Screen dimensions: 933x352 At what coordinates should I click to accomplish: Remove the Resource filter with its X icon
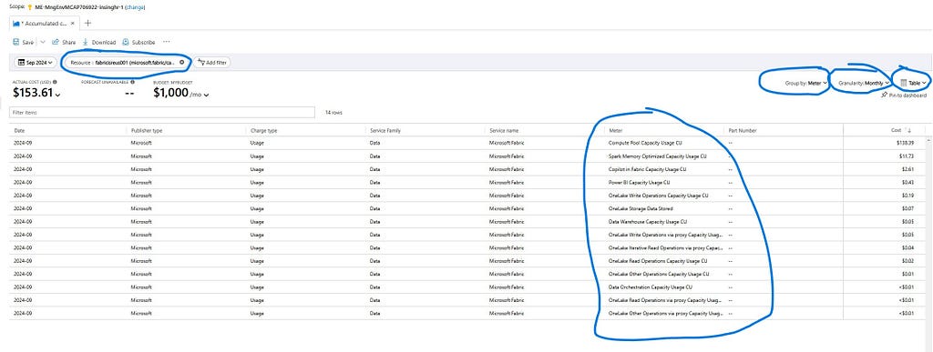181,62
